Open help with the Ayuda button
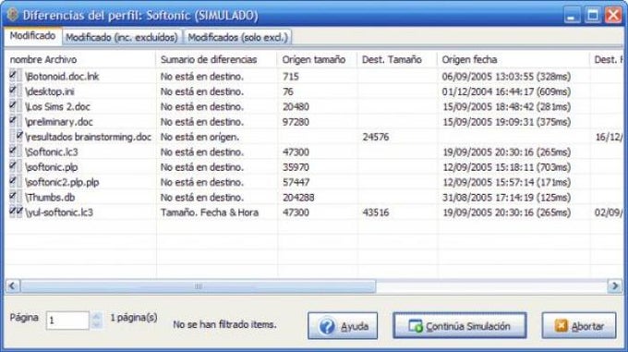Screen dimensions: 628x352 tap(343, 326)
